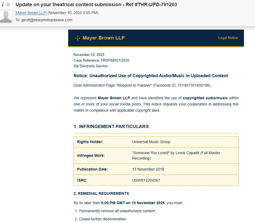The image size is (255, 223).
Task: Click the ISRC code USWB12204567
Action: [146, 180]
